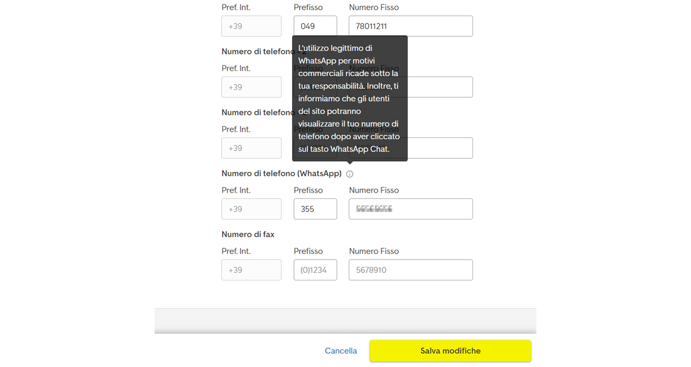Select the Numero Fisso field with 78011211
The image size is (691, 367).
click(411, 26)
